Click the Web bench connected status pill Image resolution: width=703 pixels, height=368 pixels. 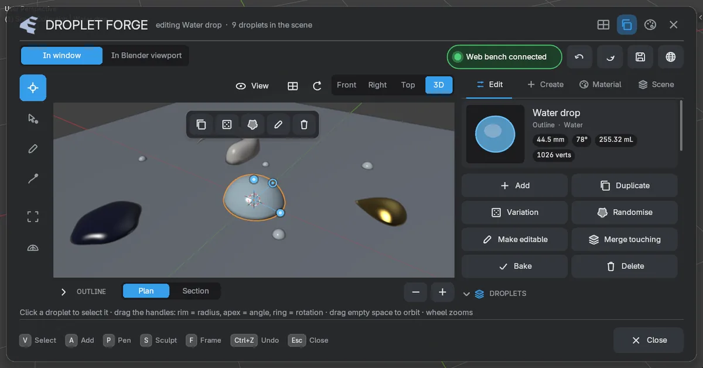(x=504, y=57)
